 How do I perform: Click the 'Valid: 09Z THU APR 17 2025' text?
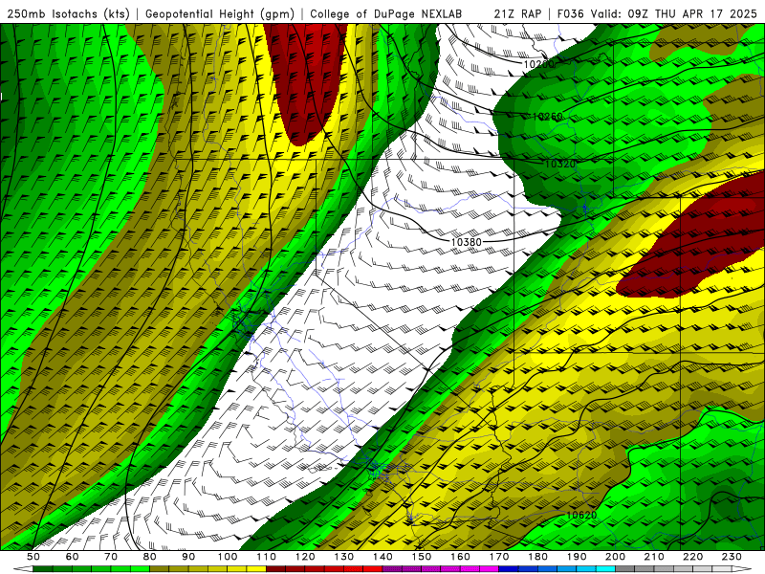pyautogui.click(x=674, y=13)
